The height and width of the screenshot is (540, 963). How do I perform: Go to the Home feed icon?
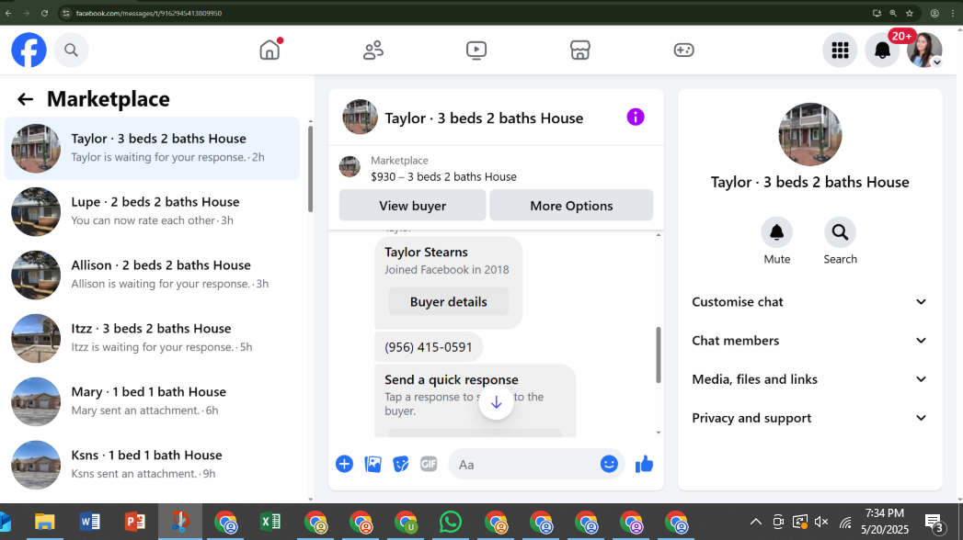pos(269,50)
